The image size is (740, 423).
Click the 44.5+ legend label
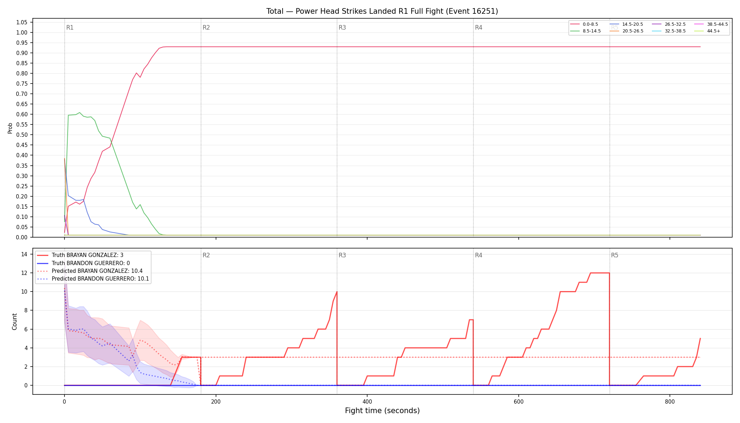pos(714,31)
